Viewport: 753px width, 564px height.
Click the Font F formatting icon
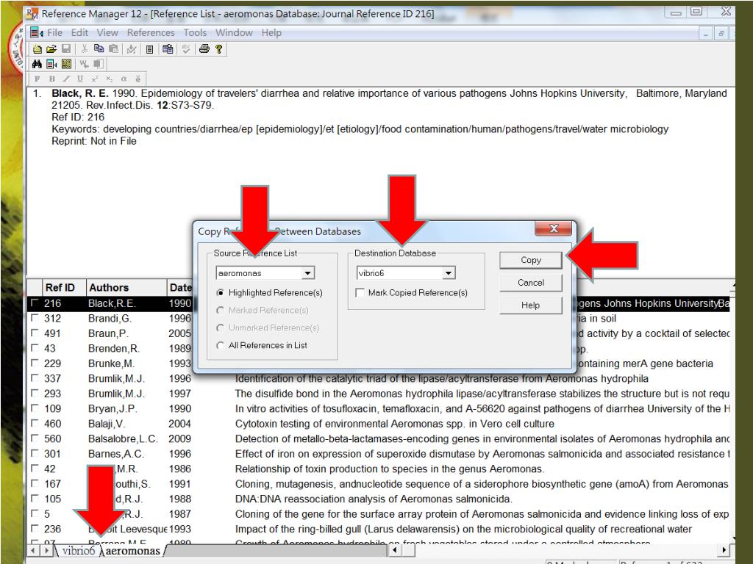[37, 79]
